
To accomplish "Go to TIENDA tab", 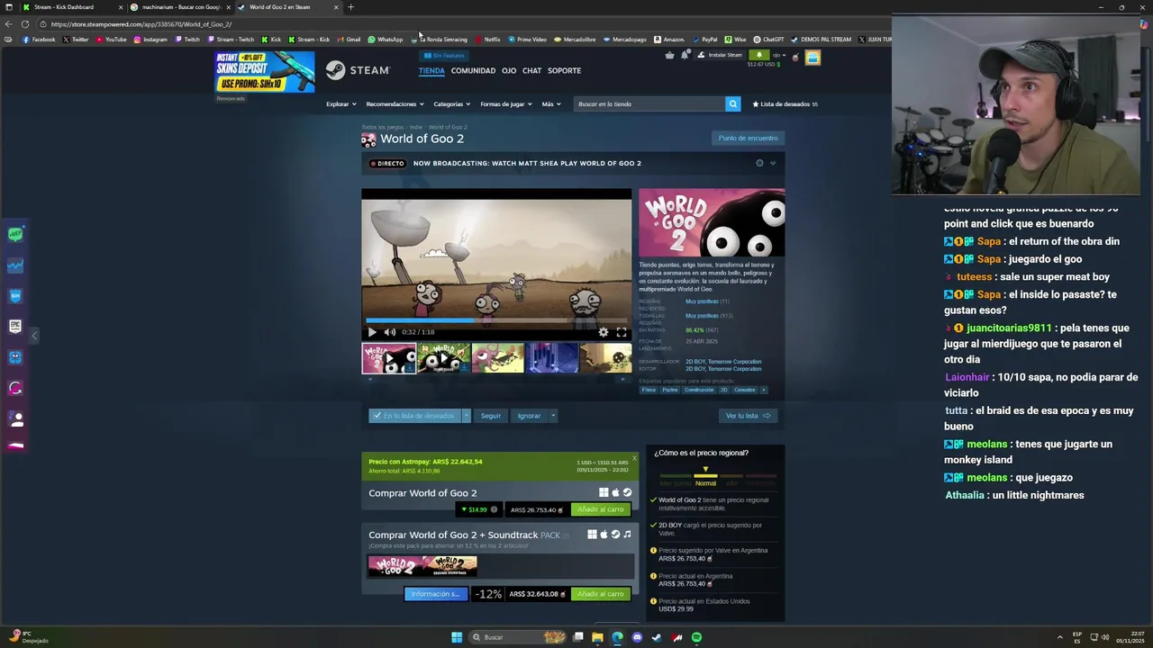I will tap(431, 70).
